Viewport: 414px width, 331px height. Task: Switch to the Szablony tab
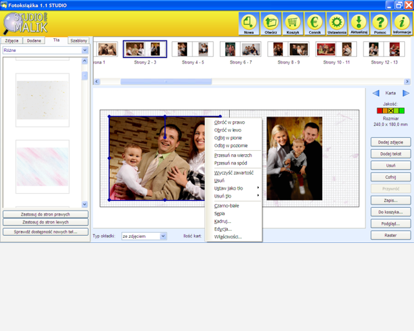79,40
